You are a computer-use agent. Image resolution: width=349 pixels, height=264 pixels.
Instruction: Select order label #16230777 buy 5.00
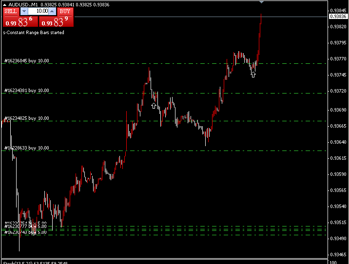25,226
